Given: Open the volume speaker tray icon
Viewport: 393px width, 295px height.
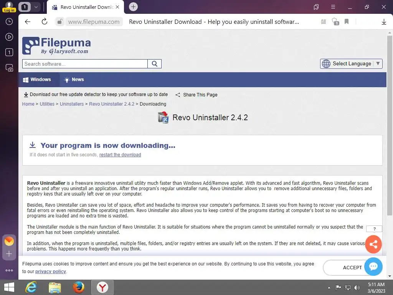Looking at the screenshot, I should coord(357,287).
